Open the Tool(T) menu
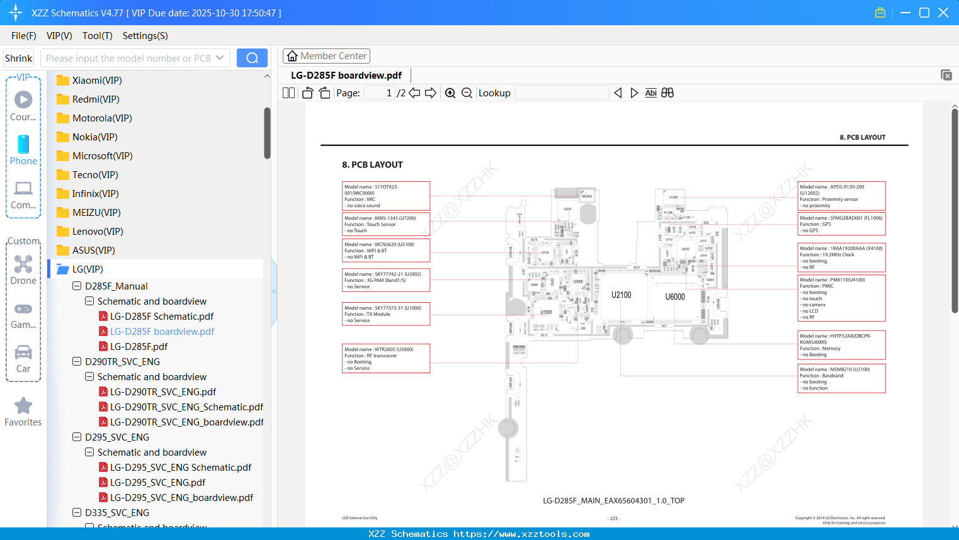The image size is (959, 540). tap(97, 36)
